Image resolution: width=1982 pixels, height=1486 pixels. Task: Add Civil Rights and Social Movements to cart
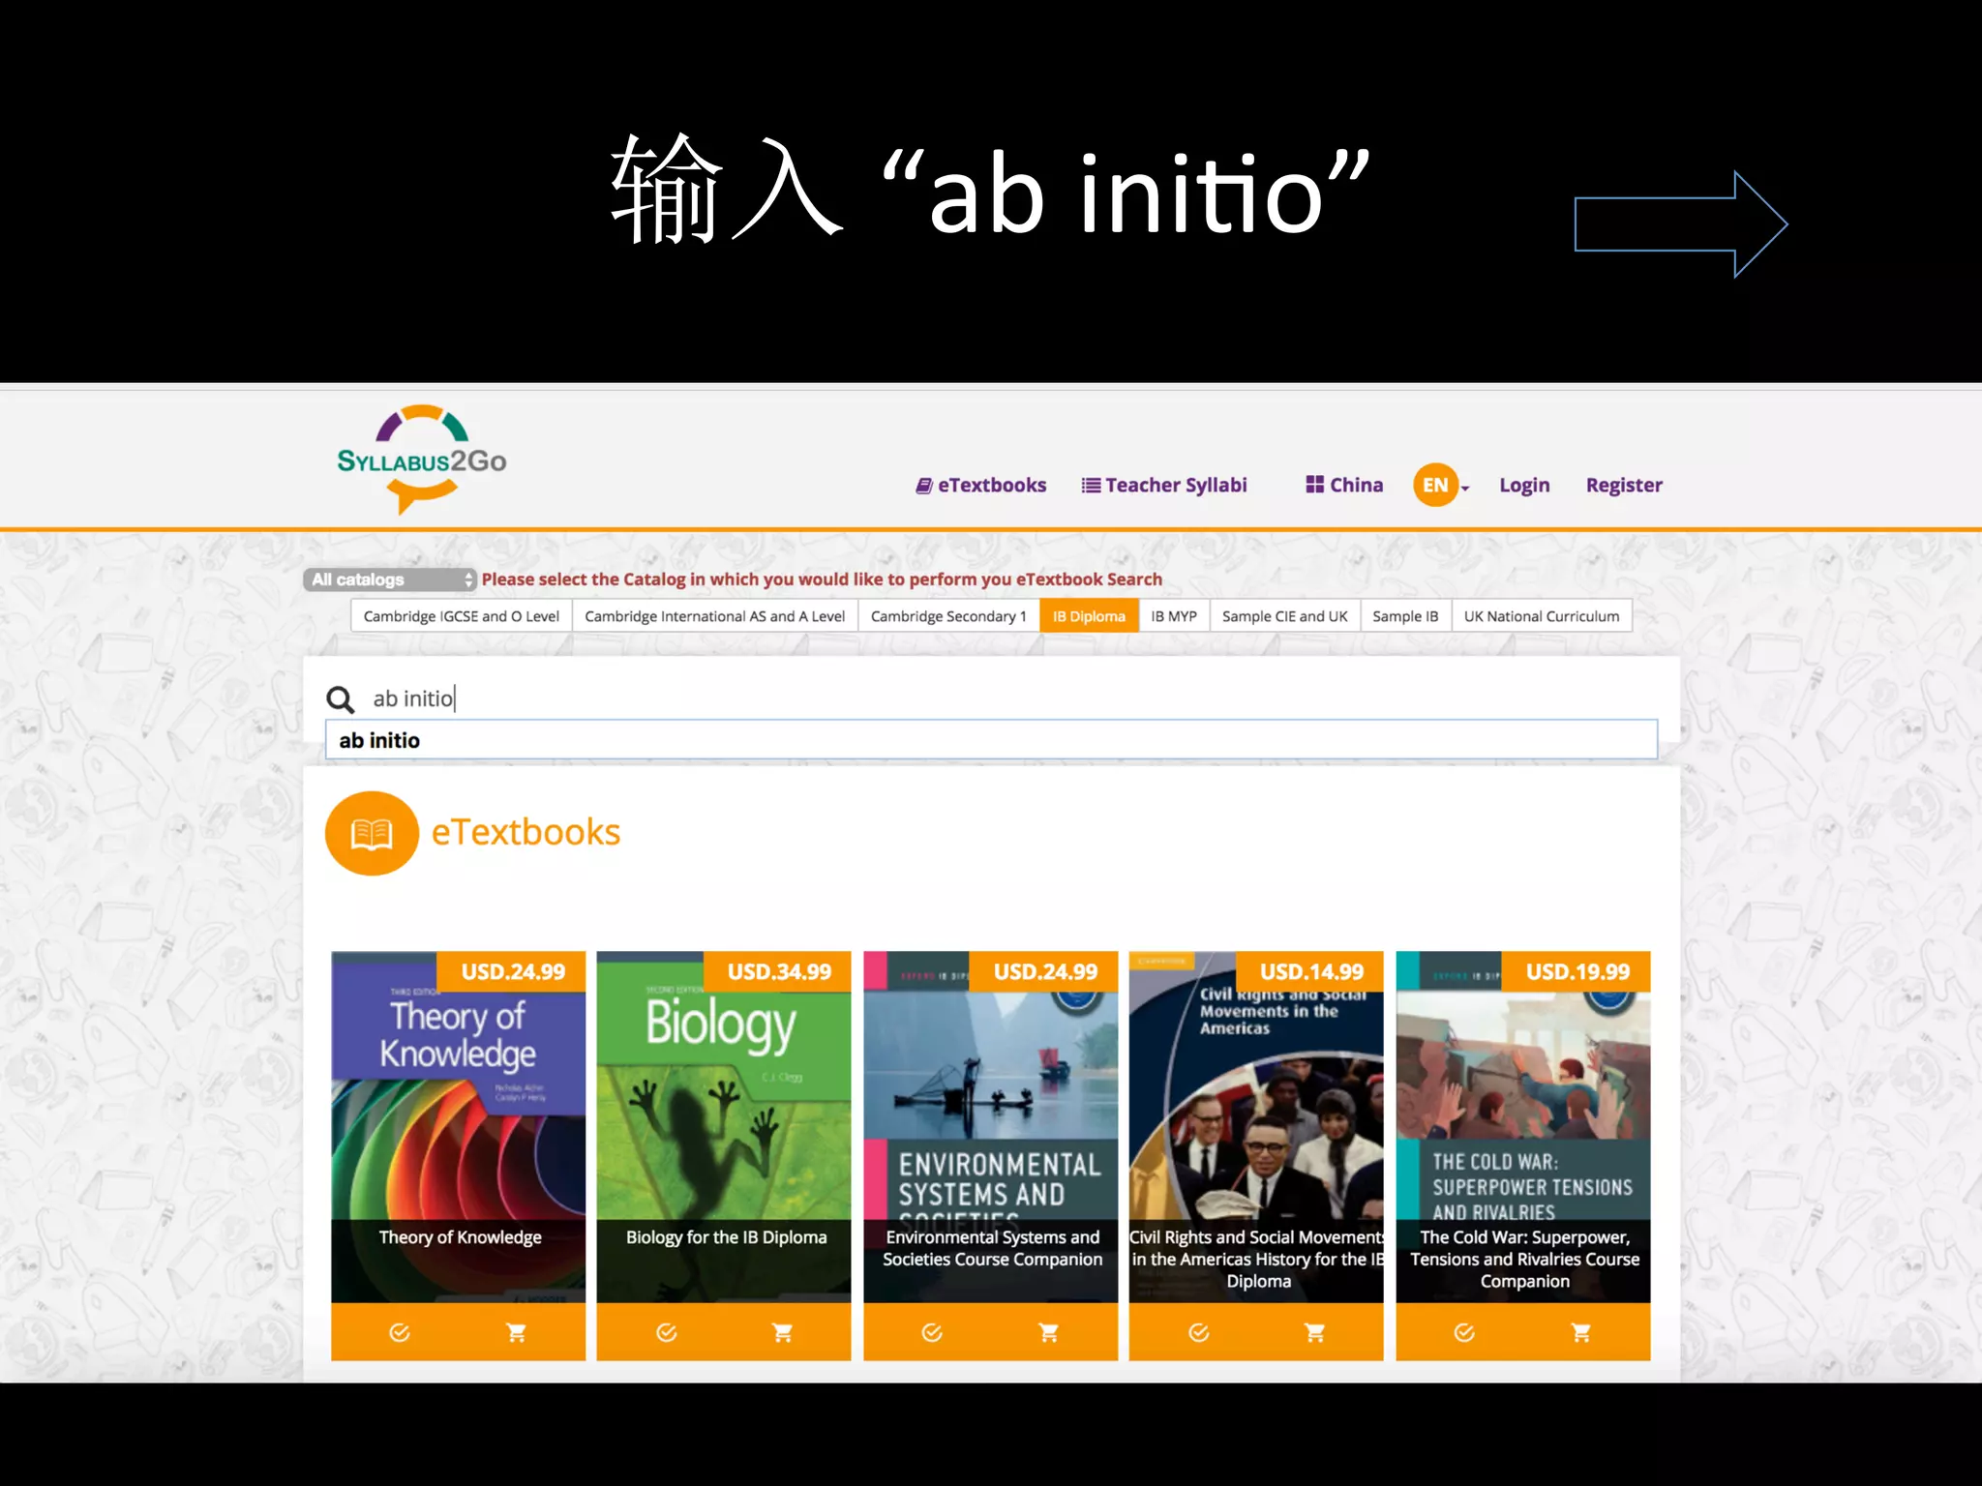point(1314,1333)
